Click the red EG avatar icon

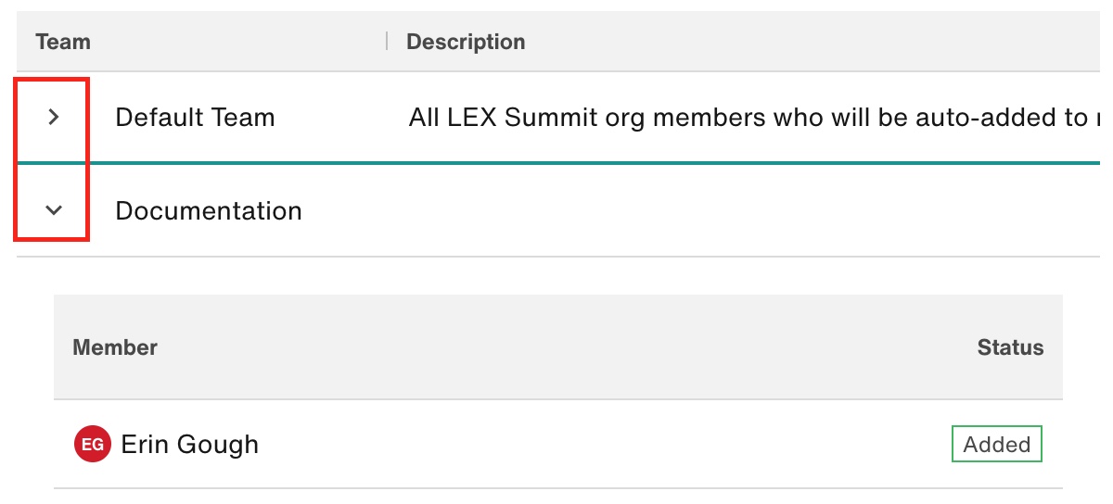coord(92,445)
